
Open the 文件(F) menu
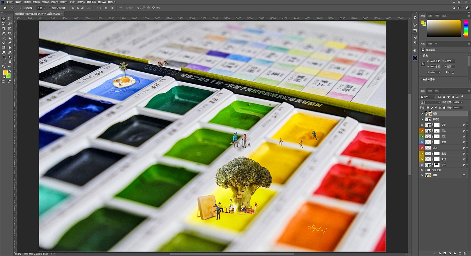(x=10, y=2)
